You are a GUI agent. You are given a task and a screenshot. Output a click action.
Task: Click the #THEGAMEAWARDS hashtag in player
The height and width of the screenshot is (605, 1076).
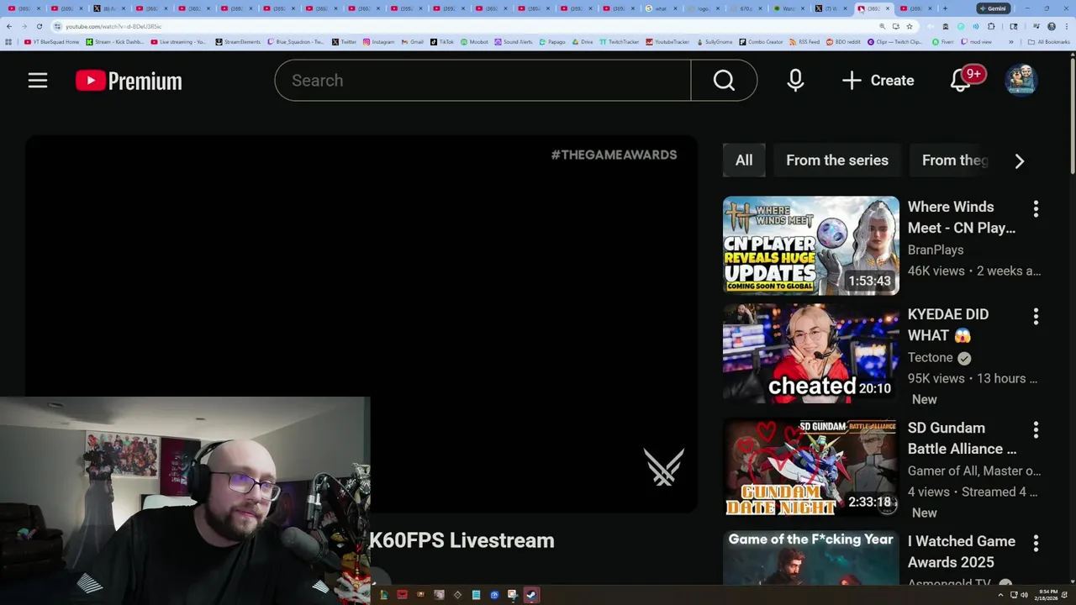tap(614, 155)
